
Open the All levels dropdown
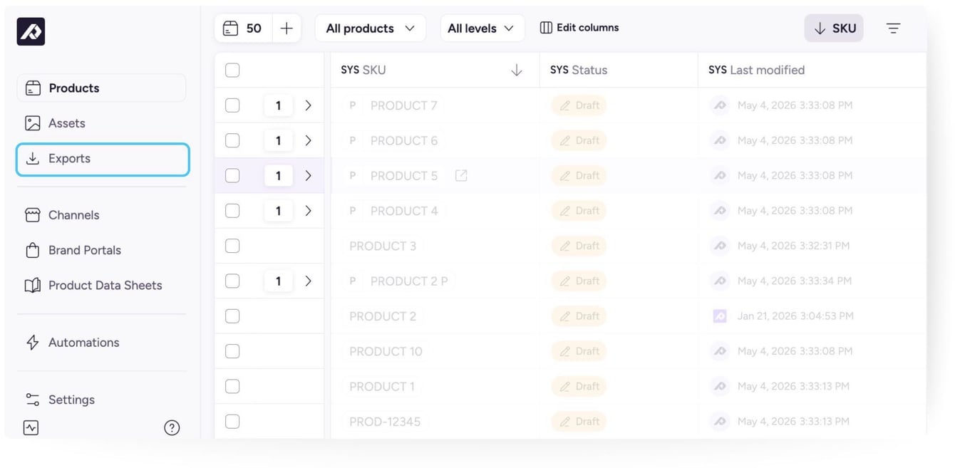click(482, 28)
